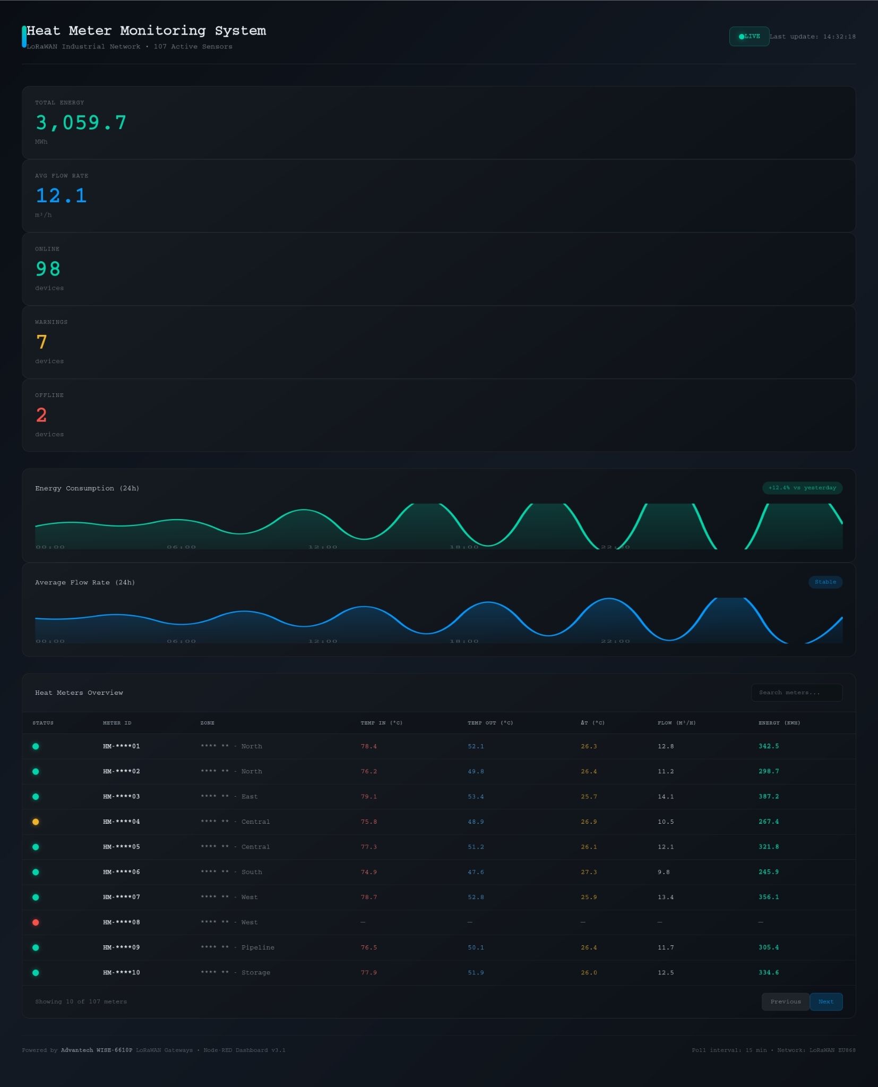
Task: Click the FLOW (M³/H) column header
Action: point(677,723)
